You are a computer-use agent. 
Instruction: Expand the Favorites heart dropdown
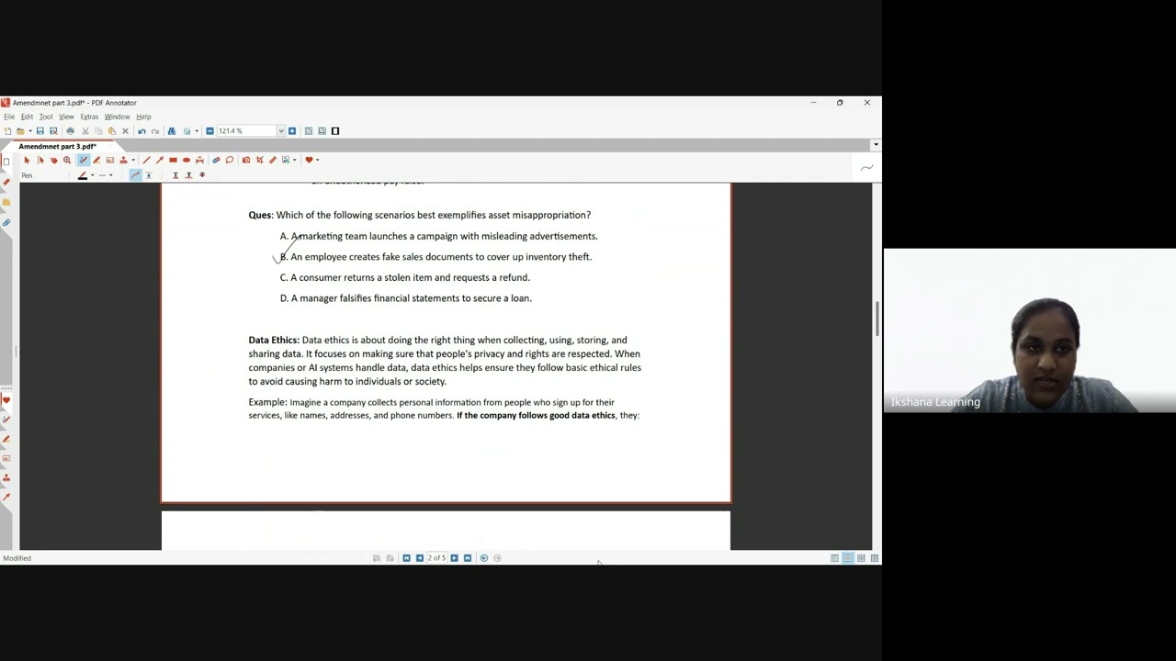(x=317, y=160)
